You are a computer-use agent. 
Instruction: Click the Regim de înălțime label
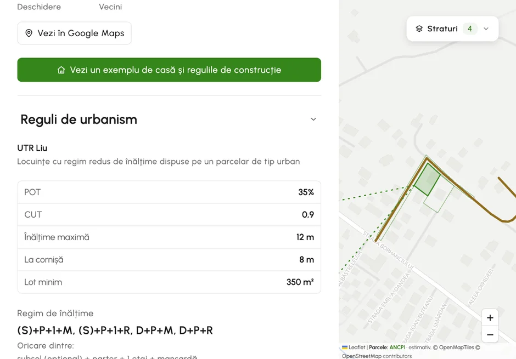(x=55, y=314)
